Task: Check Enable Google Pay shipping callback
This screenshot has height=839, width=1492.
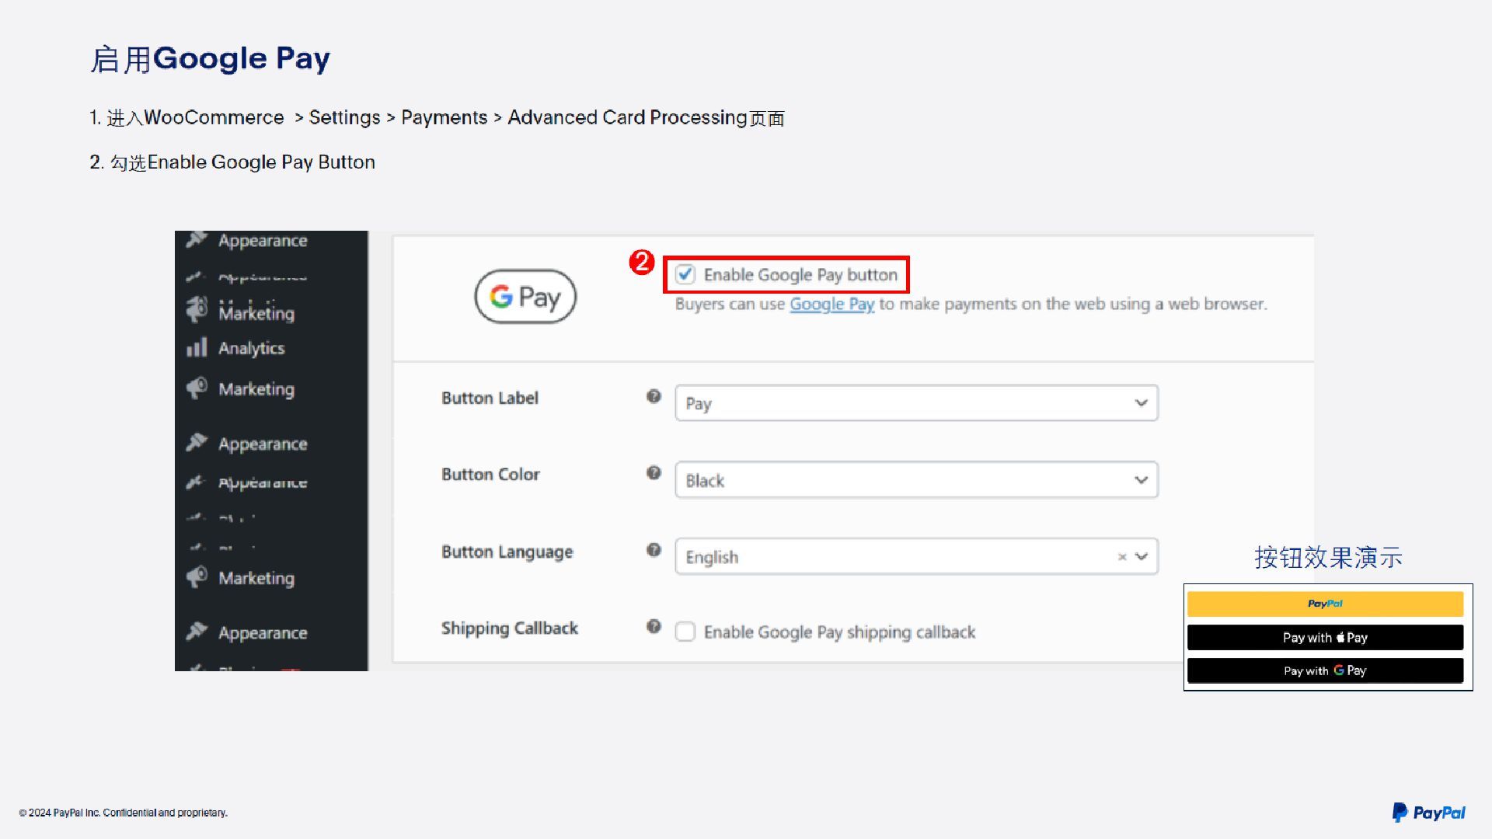Action: click(x=685, y=632)
